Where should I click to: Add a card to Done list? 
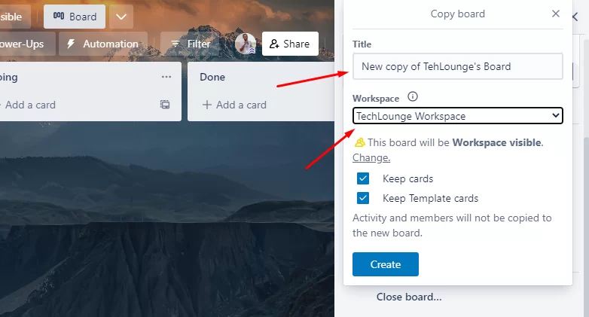click(234, 105)
